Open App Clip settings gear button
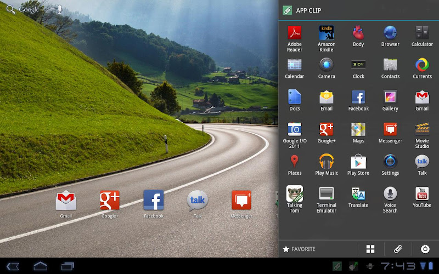This screenshot has height=274, width=439. click(x=425, y=249)
